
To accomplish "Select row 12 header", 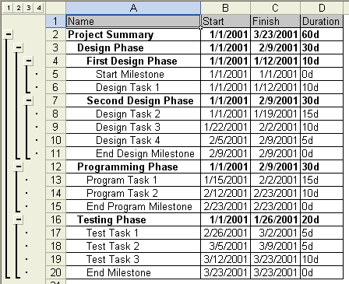I will click(x=56, y=167).
